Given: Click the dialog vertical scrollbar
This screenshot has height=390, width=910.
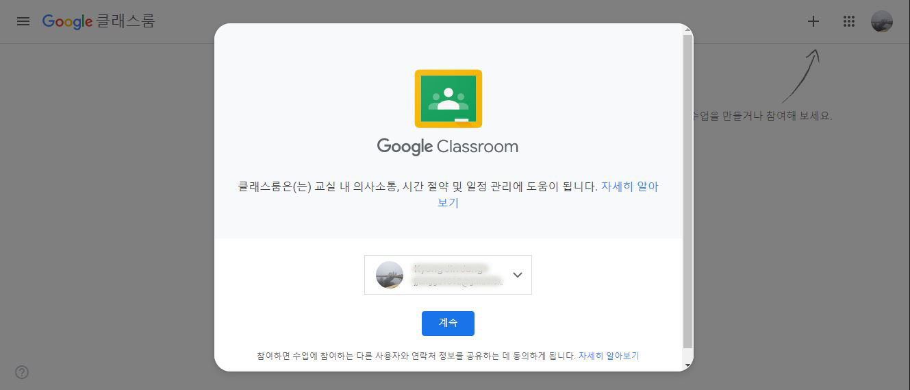Looking at the screenshot, I should tap(688, 191).
